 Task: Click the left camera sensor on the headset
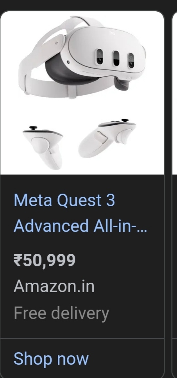[x=100, y=57]
